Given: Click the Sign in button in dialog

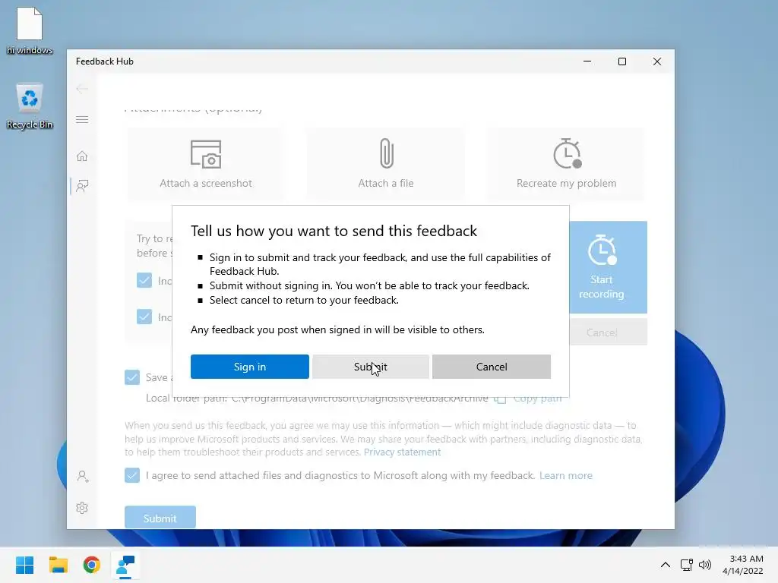Looking at the screenshot, I should pos(249,367).
